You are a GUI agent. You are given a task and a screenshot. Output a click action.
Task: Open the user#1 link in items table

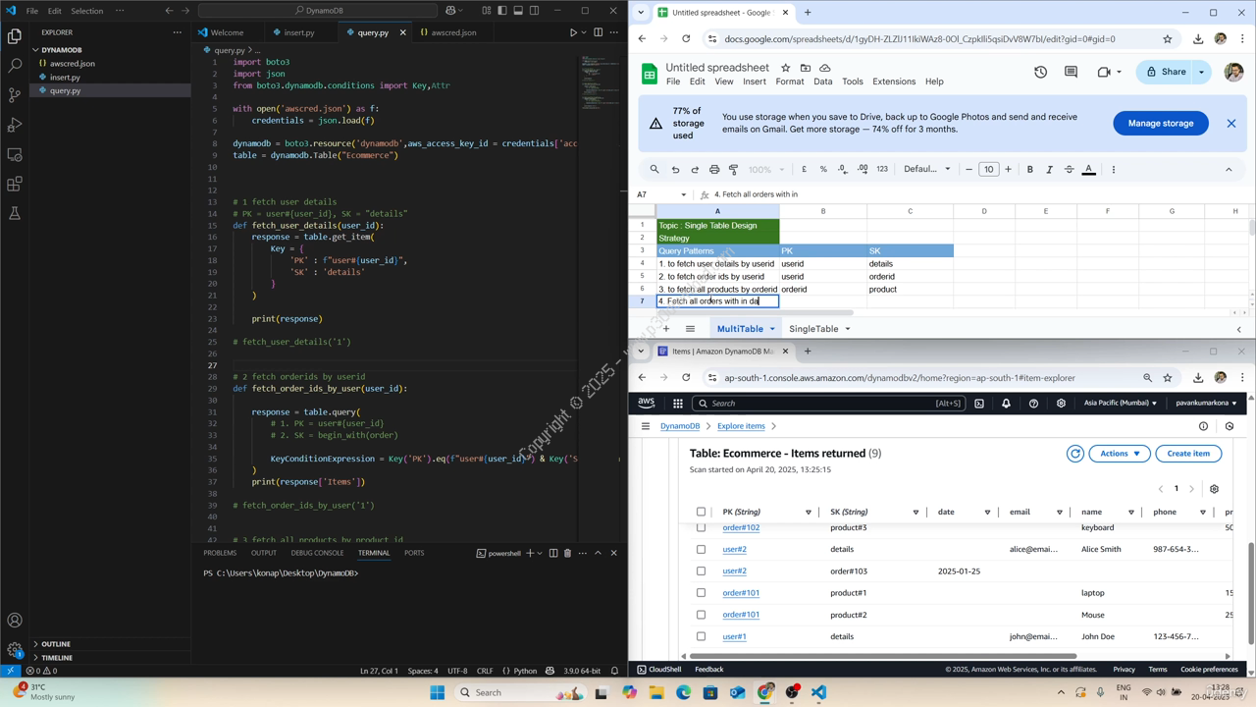coord(734,636)
